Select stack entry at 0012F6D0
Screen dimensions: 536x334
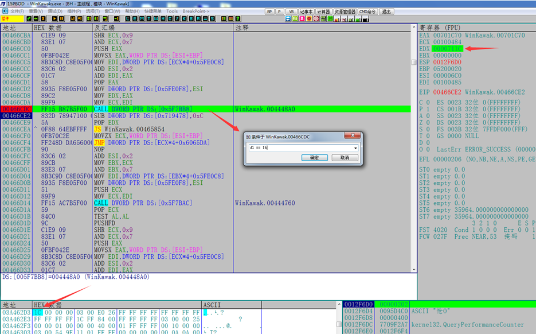click(x=439, y=304)
